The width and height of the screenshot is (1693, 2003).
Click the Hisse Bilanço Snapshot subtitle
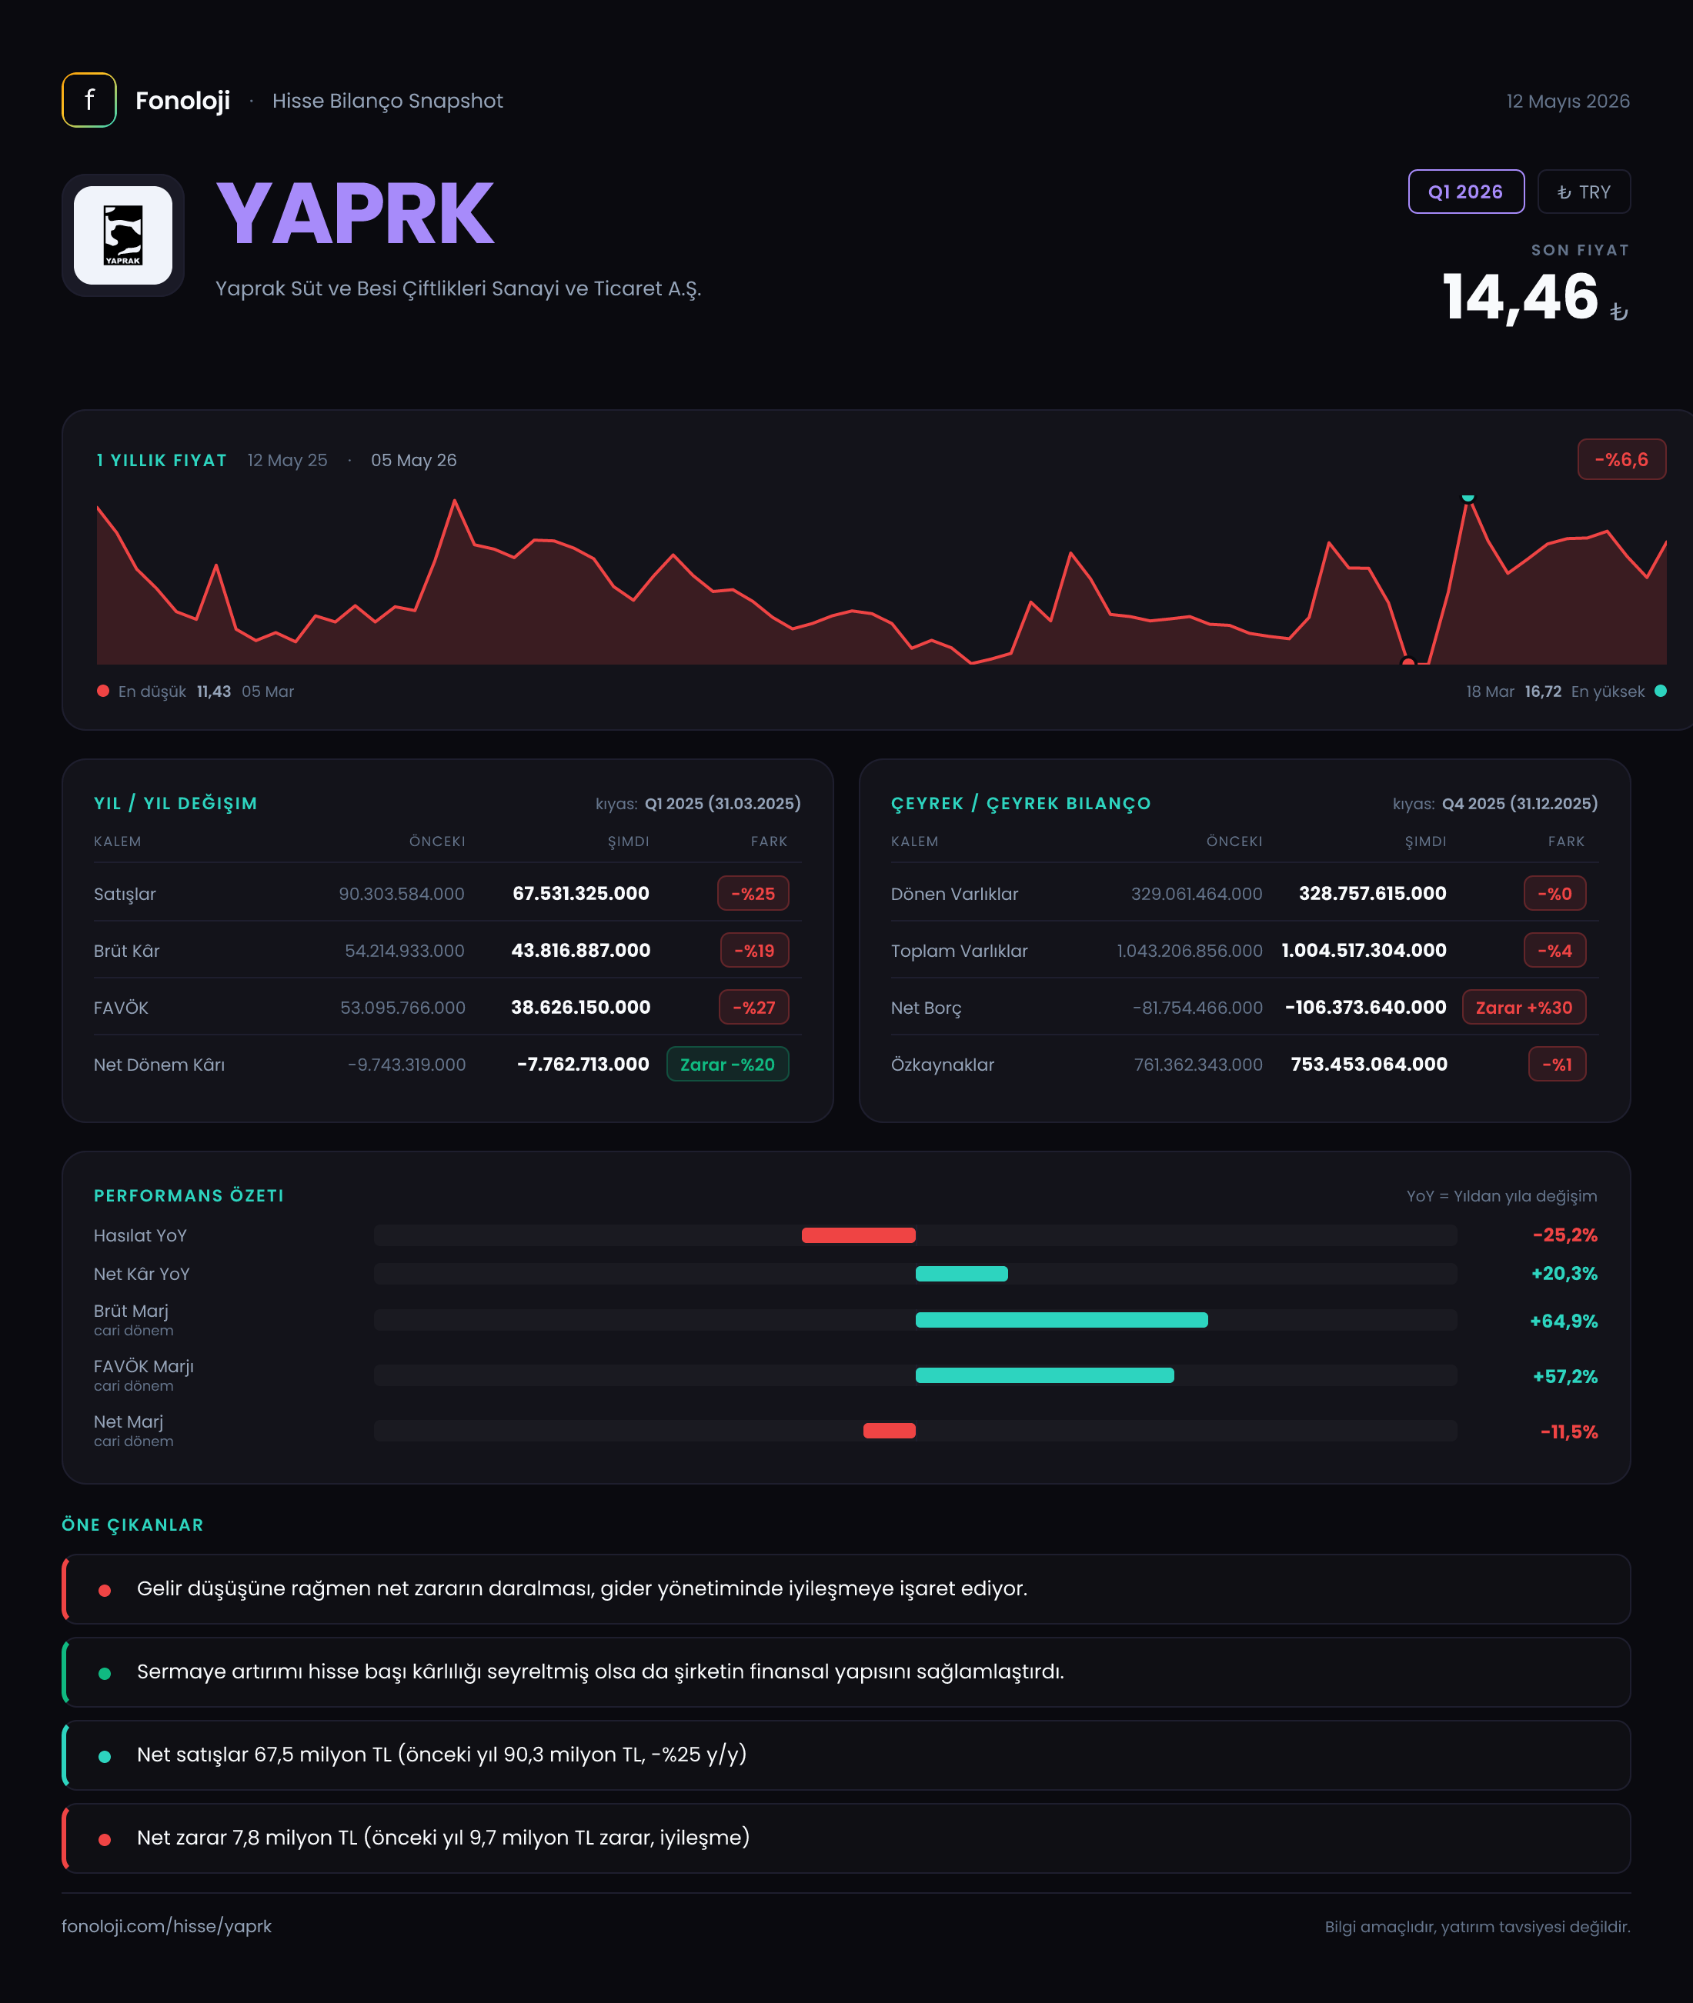[x=388, y=101]
